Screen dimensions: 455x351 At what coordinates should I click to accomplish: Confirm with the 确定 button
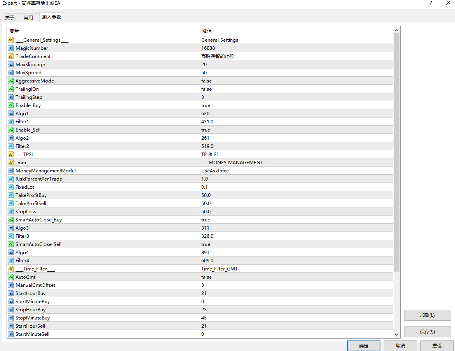(x=364, y=346)
